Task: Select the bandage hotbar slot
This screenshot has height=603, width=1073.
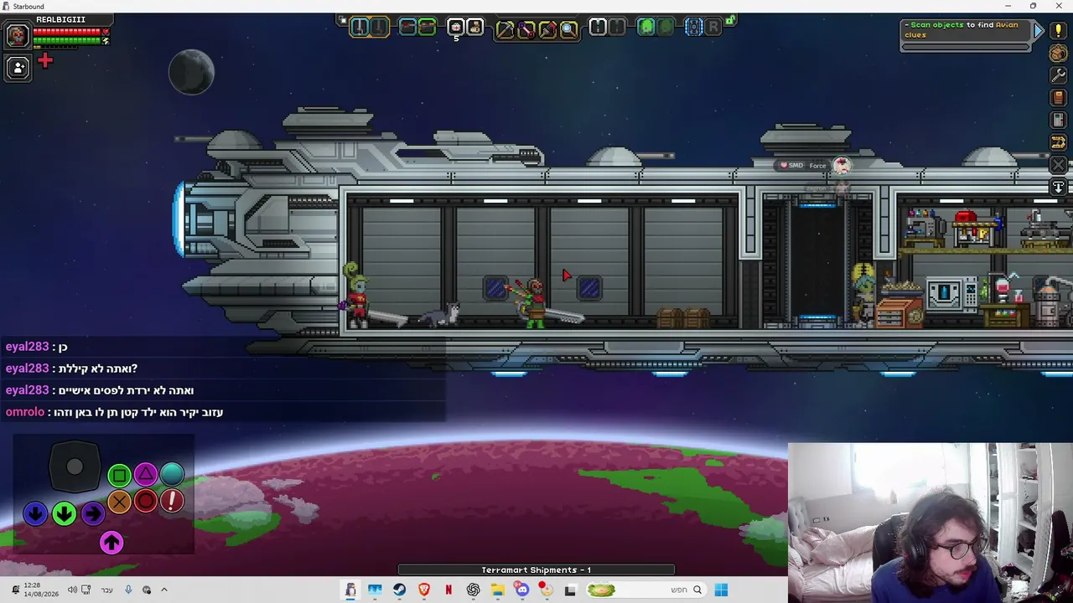Action: coord(474,28)
